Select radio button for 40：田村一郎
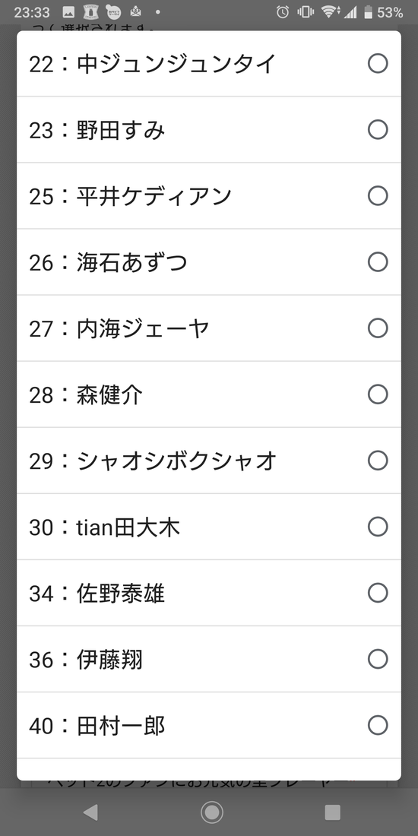The image size is (418, 836). pyautogui.click(x=378, y=725)
